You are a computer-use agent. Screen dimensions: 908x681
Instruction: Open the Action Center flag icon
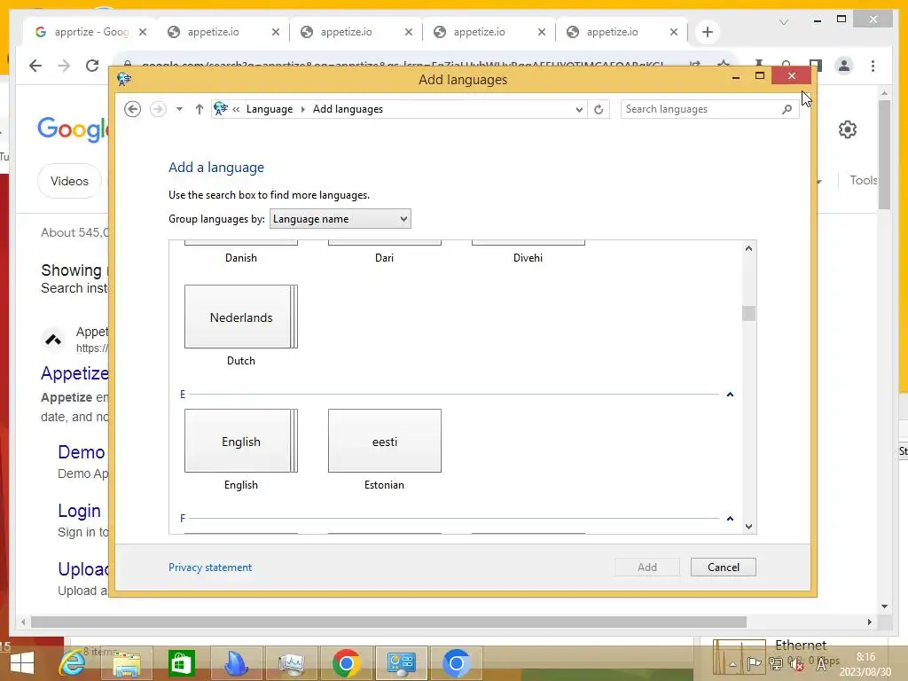tap(754, 663)
